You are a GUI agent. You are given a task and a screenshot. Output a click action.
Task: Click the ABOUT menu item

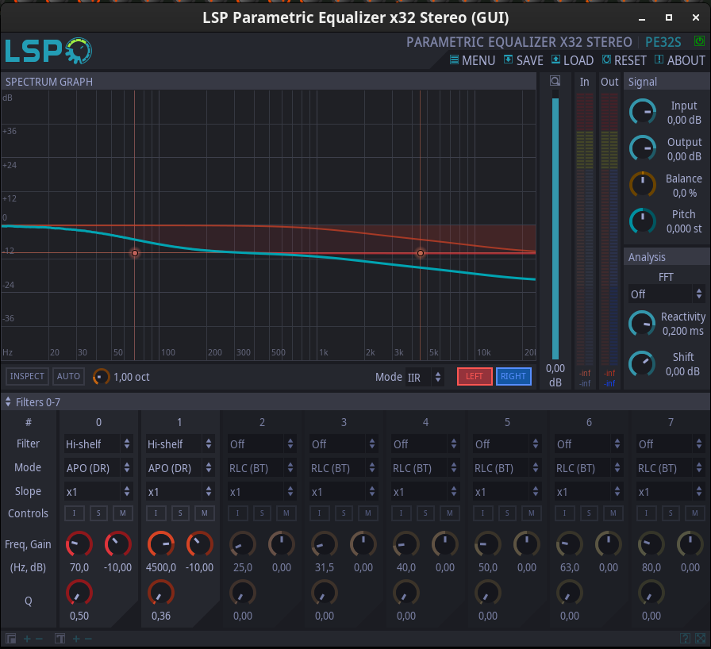[x=684, y=60]
